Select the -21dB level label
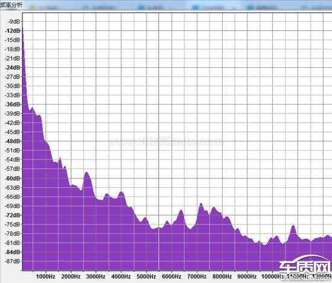The height and width of the screenshot is (283, 332). (x=13, y=58)
